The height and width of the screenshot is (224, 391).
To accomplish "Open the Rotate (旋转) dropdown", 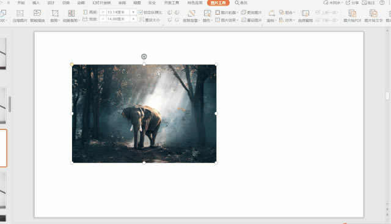I will 271,16.
